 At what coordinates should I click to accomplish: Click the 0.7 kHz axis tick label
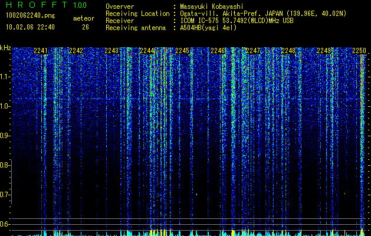click(x=5, y=195)
